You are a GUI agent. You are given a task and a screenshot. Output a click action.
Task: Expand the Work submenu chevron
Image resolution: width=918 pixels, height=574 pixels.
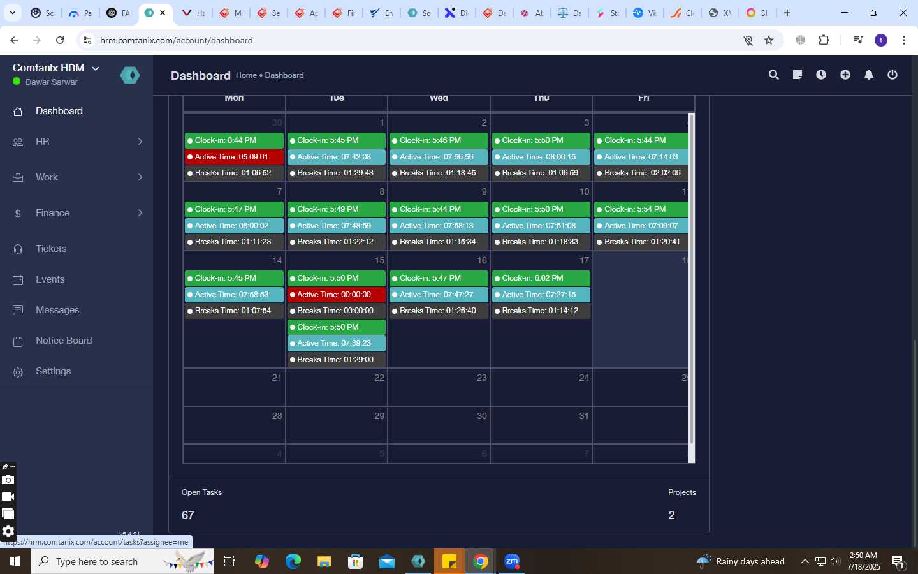(x=140, y=177)
